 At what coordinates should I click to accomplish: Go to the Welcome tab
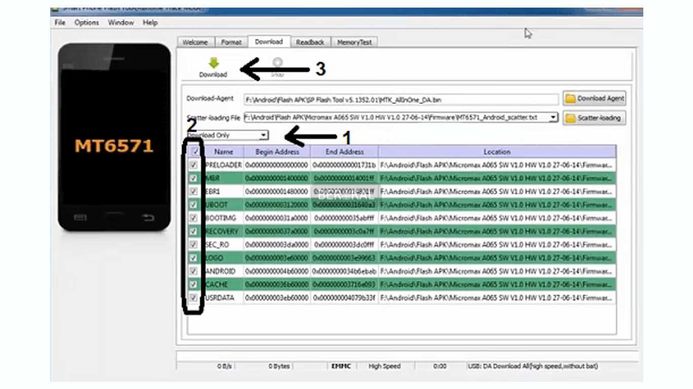tap(195, 43)
